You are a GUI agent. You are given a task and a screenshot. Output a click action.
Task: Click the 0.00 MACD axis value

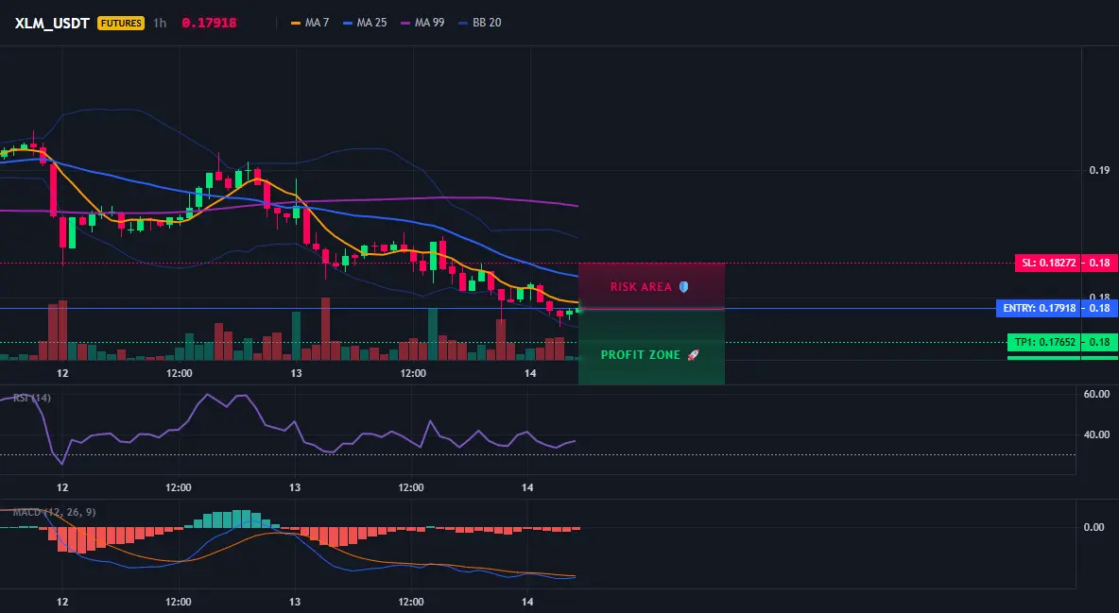(x=1094, y=527)
